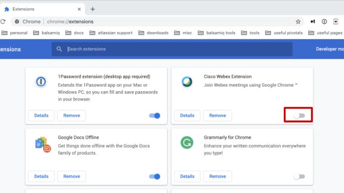Open Details for Cisco Webex Extension

[187, 116]
